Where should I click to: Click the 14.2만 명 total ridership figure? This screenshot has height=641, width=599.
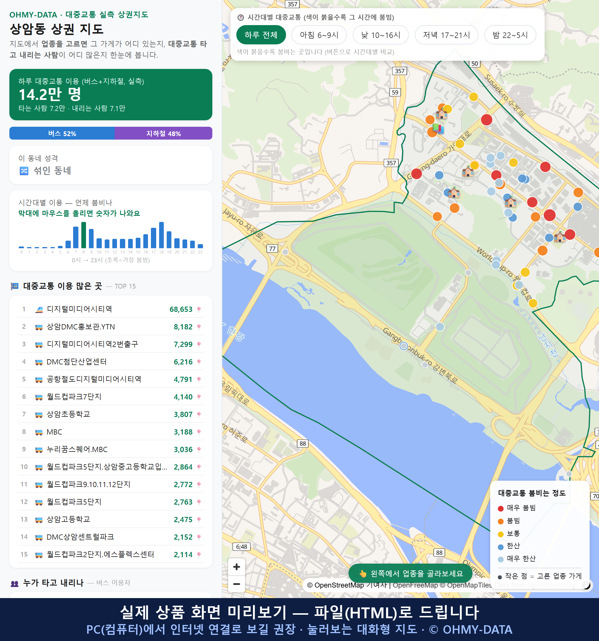click(x=50, y=95)
